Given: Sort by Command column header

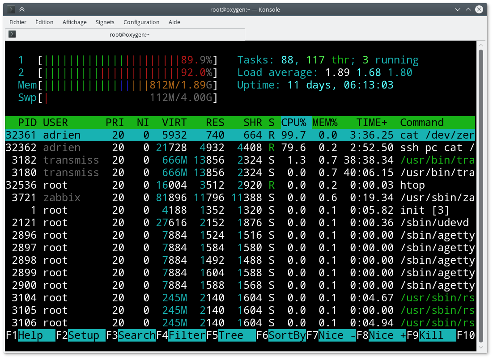Looking at the screenshot, I should 422,122.
